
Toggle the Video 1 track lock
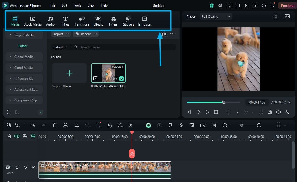pos(17,167)
